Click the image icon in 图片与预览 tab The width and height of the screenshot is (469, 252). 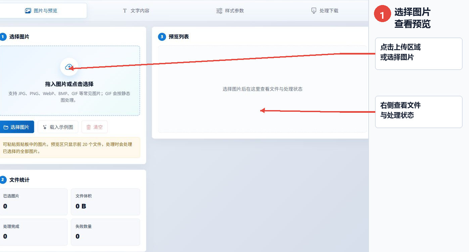click(x=28, y=11)
